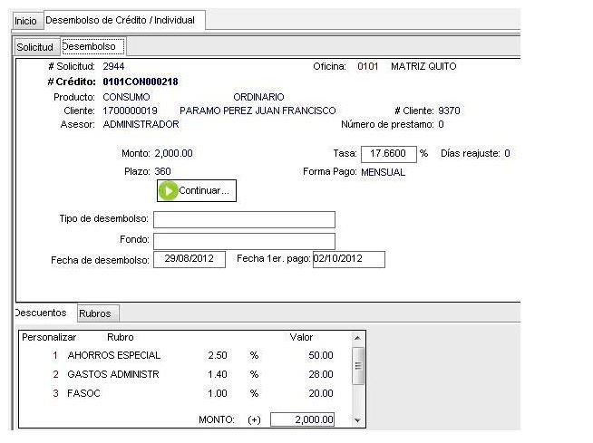This screenshot has width=593, height=443.
Task: Click the Fecha de desembolso date field
Action: [x=190, y=259]
